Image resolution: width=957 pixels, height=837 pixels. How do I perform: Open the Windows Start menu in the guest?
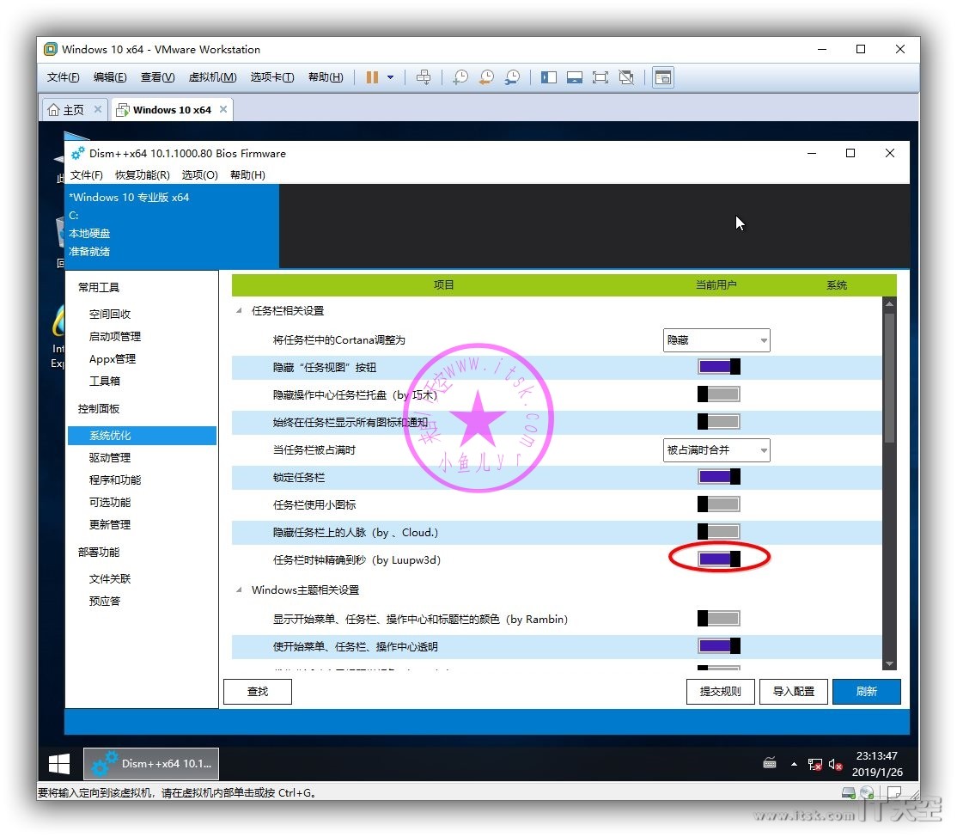pos(59,764)
